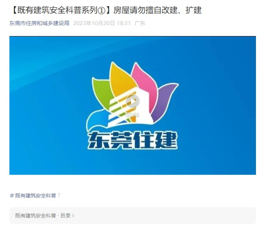Click the hash symbol before 既有建筑安全科普
Screen dimensions: 263x237
click(12, 195)
